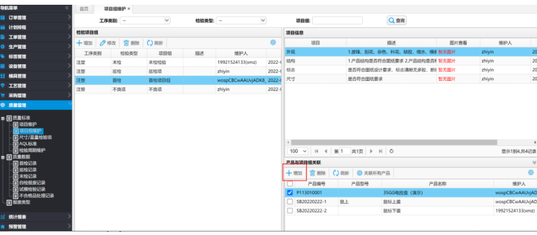Image resolution: width=537 pixels, height=235 pixels.
Task: Focus the 项目组 search input field
Action: pyautogui.click(x=337, y=20)
